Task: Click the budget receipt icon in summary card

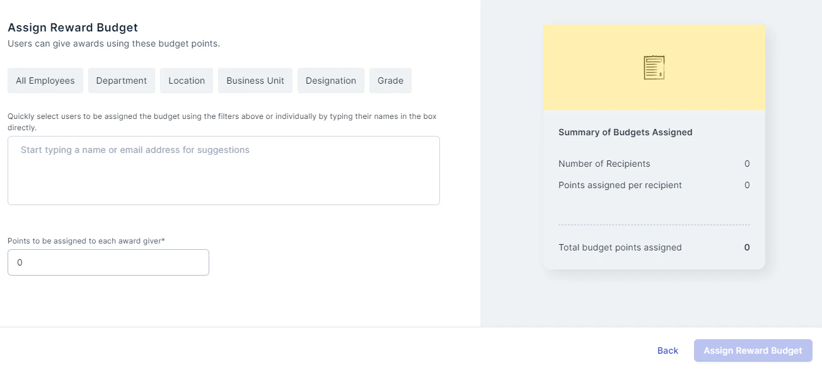Action: (x=654, y=67)
